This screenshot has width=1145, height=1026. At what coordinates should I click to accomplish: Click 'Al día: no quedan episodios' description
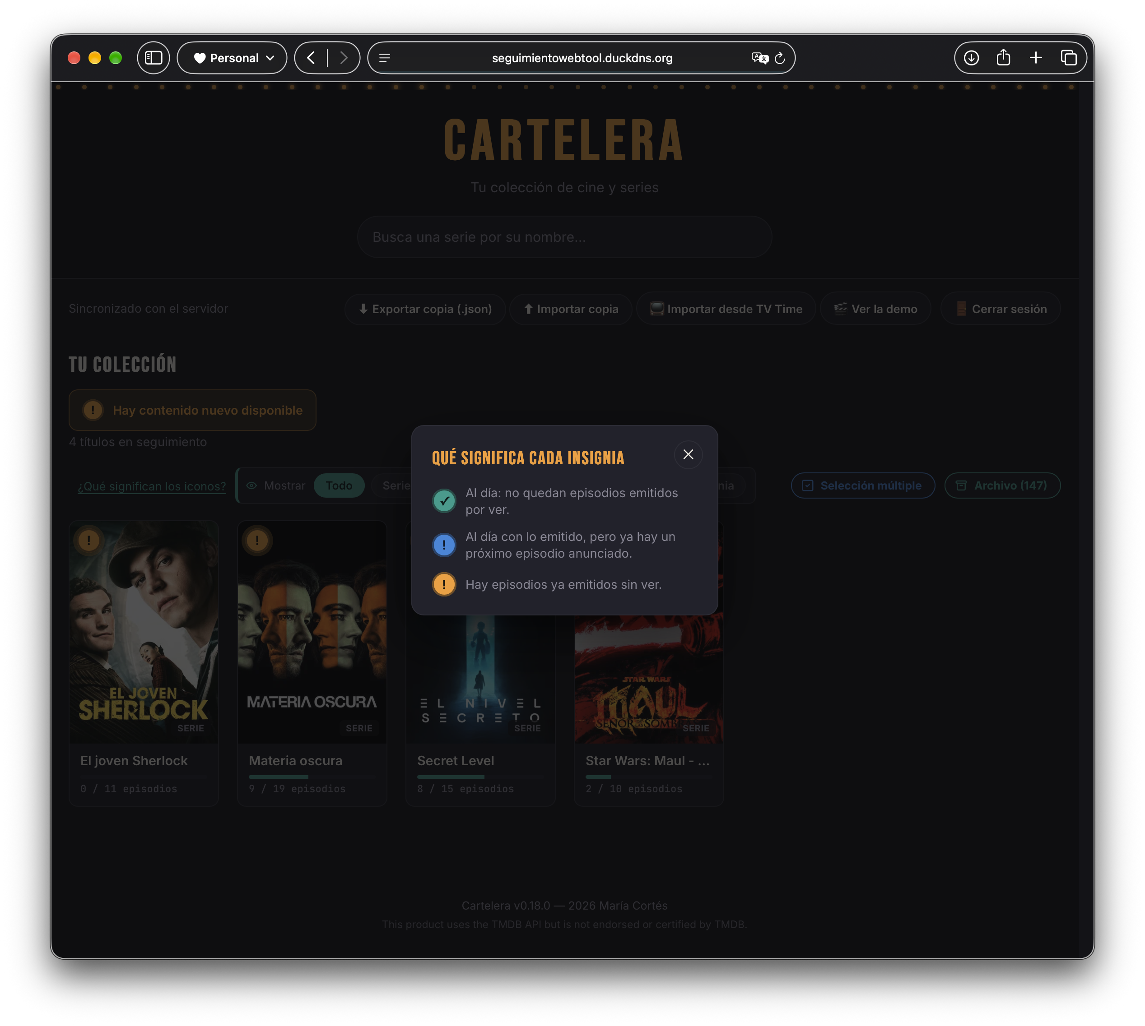[572, 501]
